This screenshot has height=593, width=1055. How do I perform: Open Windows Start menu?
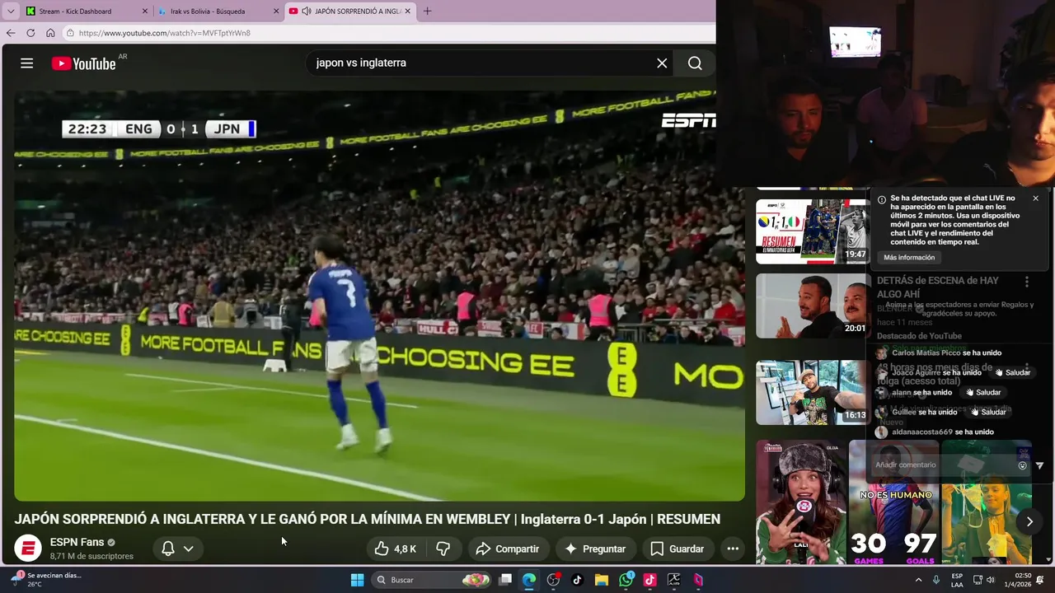[x=357, y=580]
